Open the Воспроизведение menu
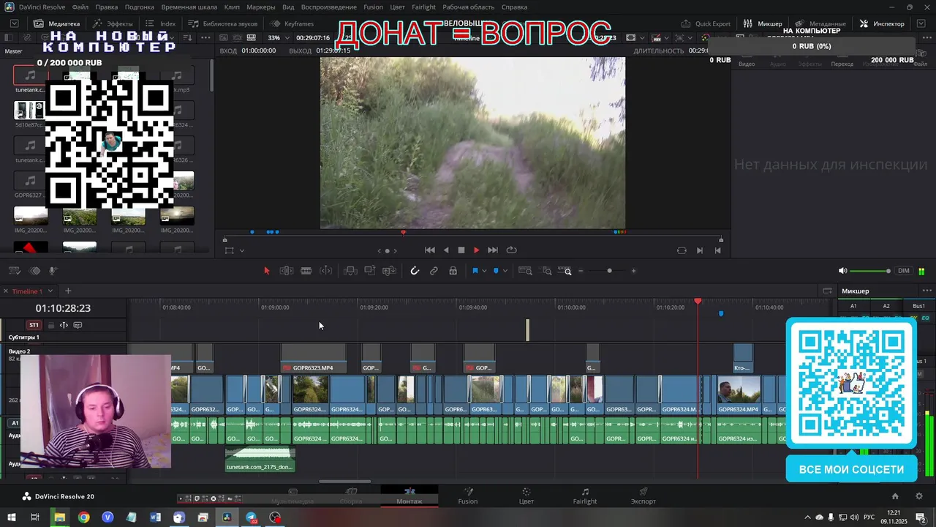Viewport: 936px width, 527px height. pyautogui.click(x=329, y=7)
